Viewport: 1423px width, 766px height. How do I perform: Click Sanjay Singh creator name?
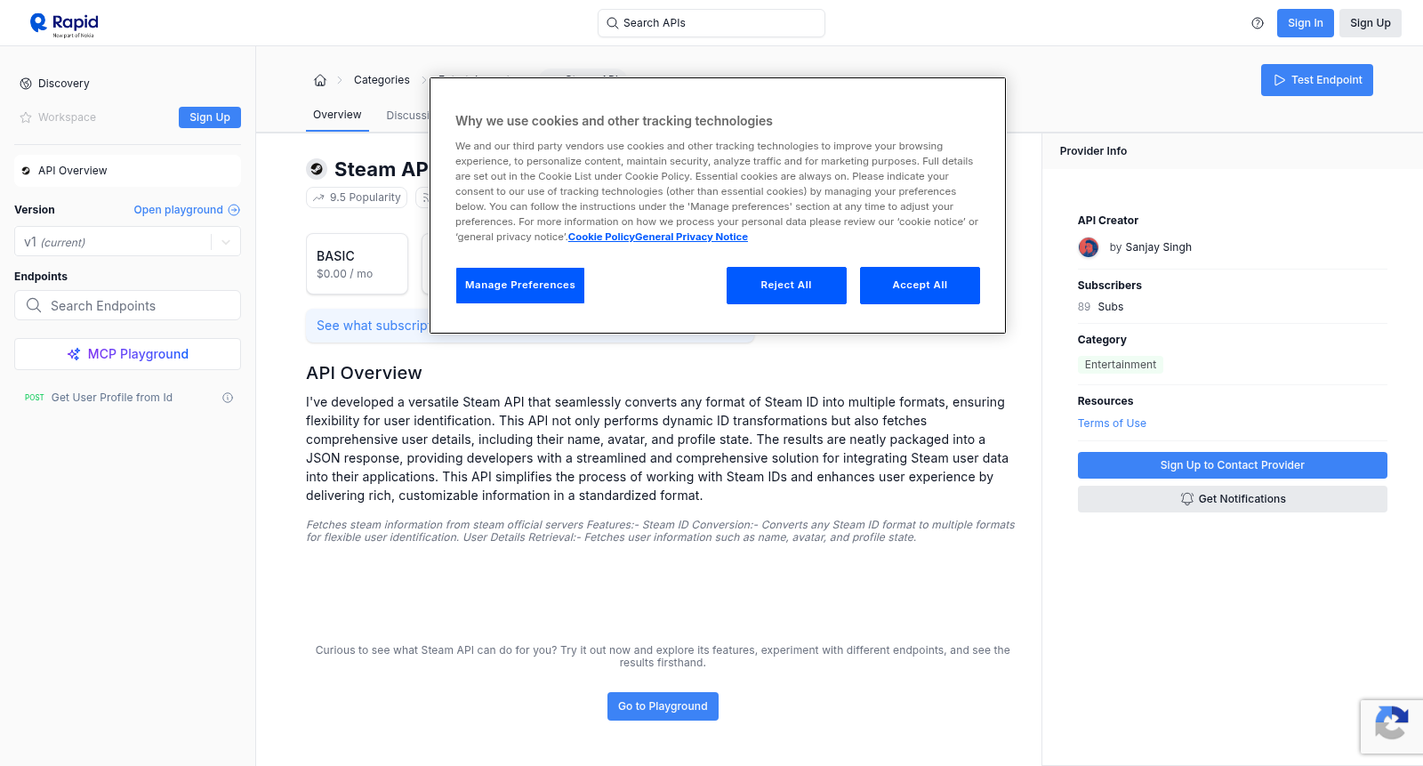point(1158,247)
